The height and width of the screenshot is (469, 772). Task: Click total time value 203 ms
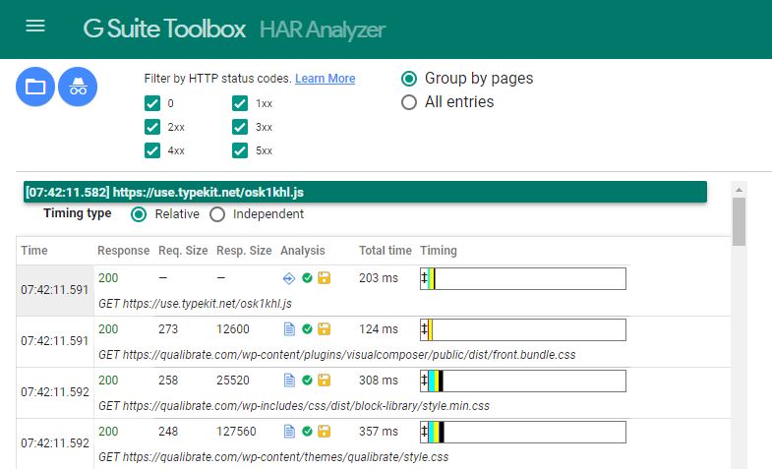point(379,278)
